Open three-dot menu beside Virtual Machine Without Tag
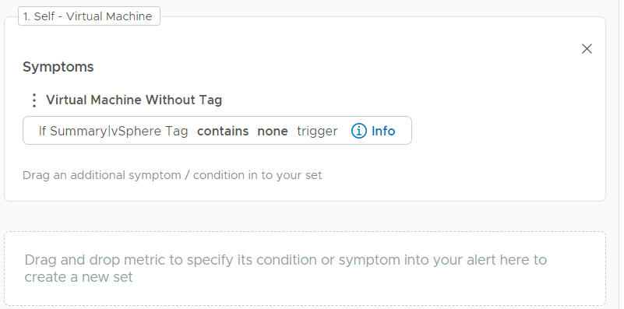This screenshot has height=309, width=624. (x=34, y=100)
